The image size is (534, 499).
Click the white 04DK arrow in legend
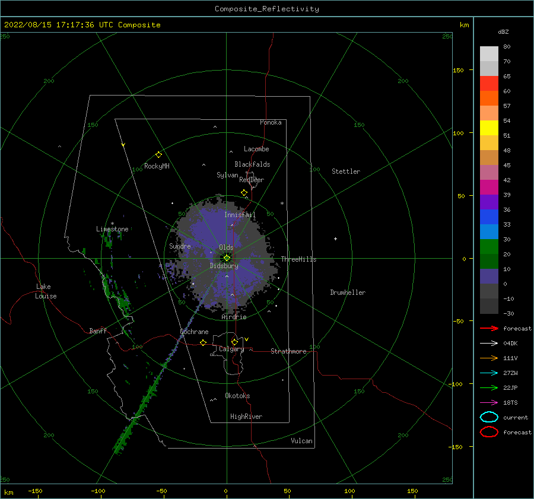(x=489, y=344)
